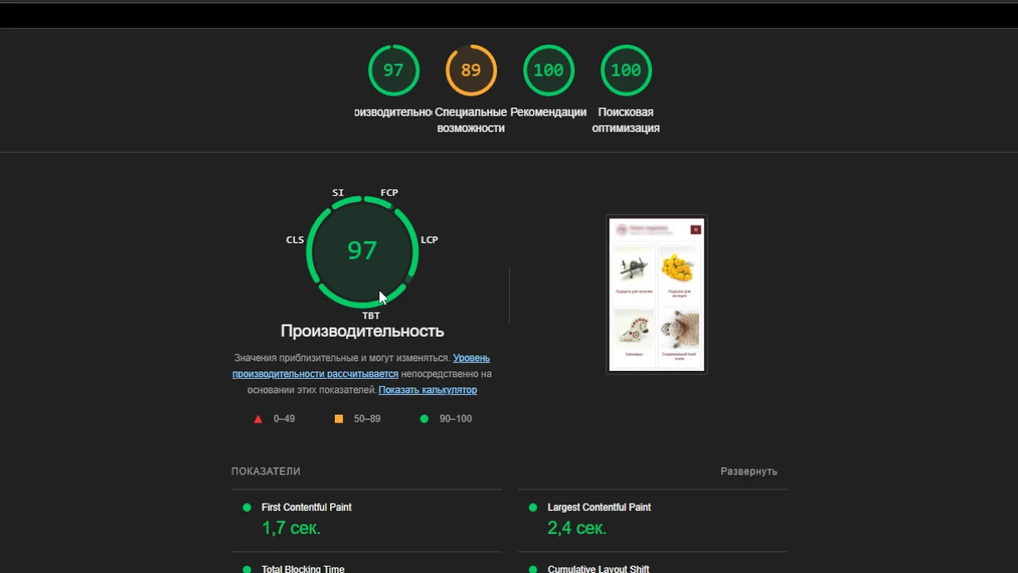Viewport: 1018px width, 573px height.
Task: Click the SI label above the gauge
Action: (x=338, y=193)
